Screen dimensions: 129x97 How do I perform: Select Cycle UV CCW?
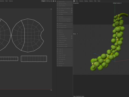(64, 55)
